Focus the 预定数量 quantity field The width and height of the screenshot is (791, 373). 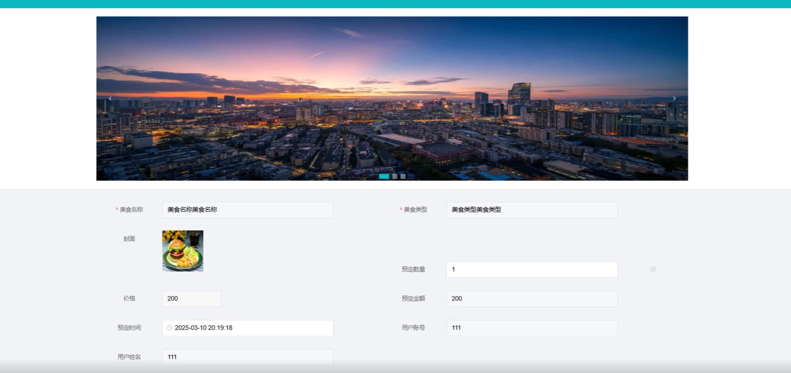click(531, 270)
